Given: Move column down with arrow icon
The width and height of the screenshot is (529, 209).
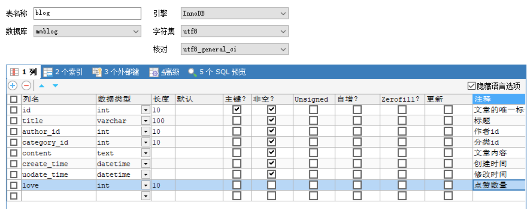Looking at the screenshot, I should pos(55,85).
